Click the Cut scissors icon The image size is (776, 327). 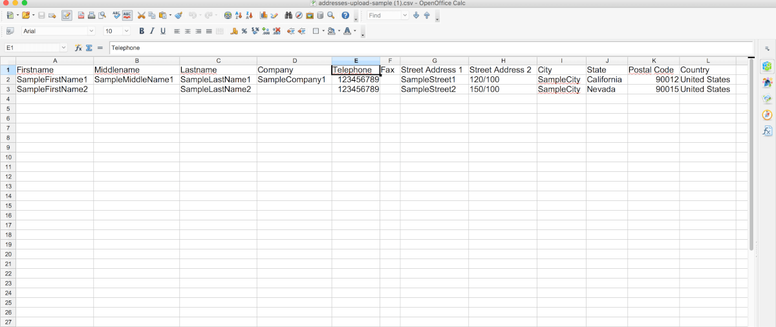[x=141, y=15]
